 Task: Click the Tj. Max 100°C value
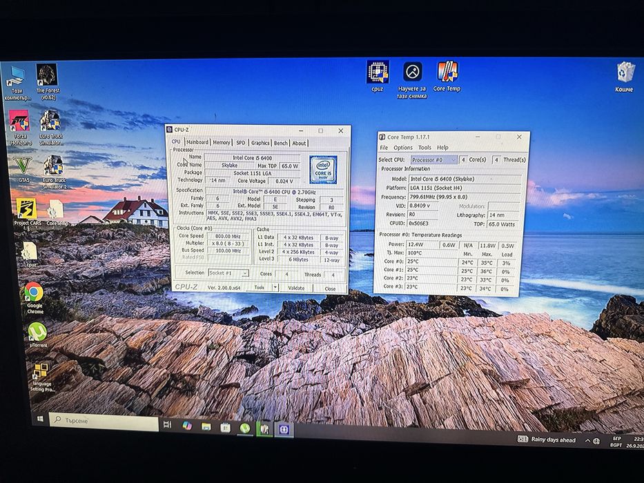[415, 253]
